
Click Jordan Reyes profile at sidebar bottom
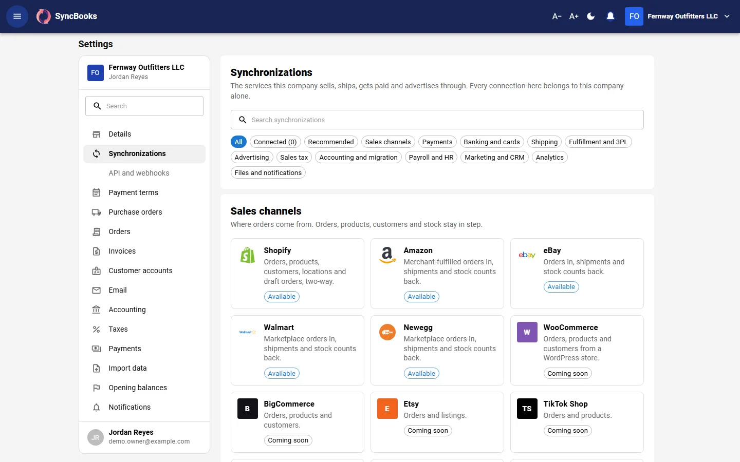point(144,437)
